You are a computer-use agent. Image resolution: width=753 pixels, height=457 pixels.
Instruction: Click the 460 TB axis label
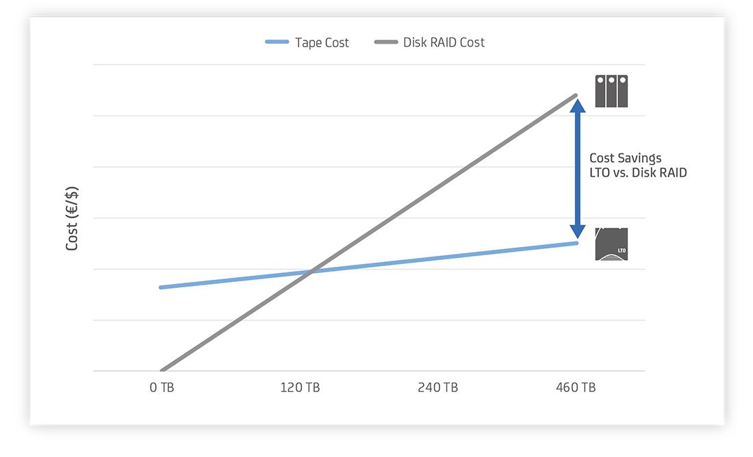[x=576, y=387]
